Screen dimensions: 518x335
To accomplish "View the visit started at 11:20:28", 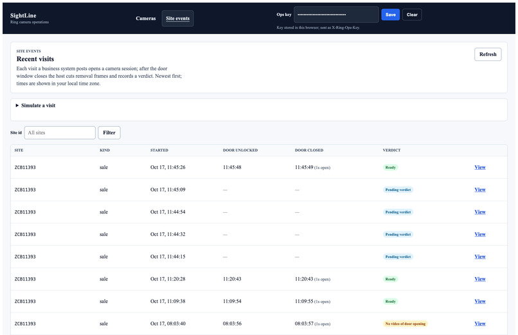I will [x=480, y=279].
